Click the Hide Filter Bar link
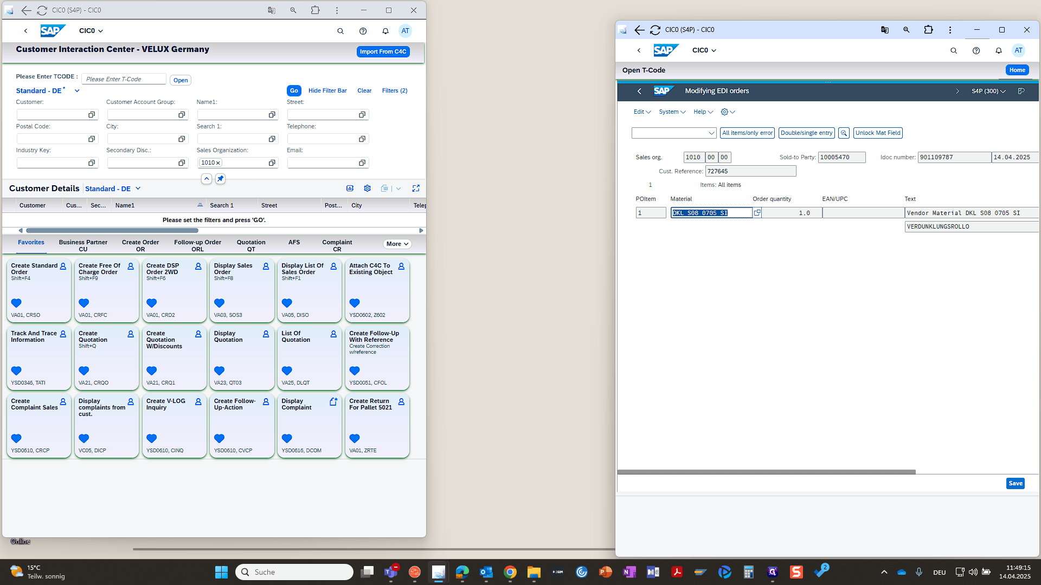 pyautogui.click(x=327, y=91)
